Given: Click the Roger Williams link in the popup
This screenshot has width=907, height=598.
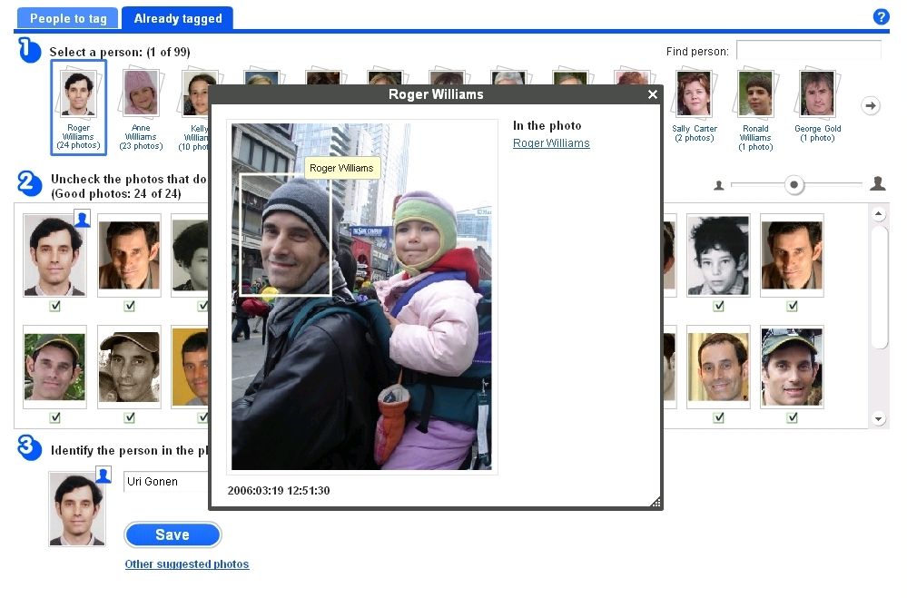Looking at the screenshot, I should point(551,143).
